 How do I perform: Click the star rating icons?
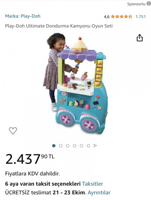[122, 17]
